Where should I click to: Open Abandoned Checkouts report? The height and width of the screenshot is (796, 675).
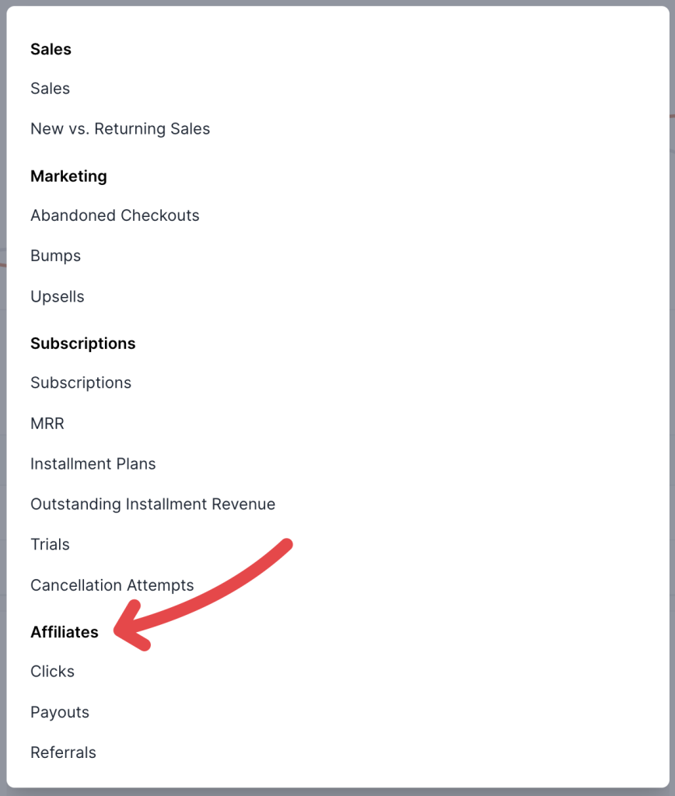tap(114, 215)
